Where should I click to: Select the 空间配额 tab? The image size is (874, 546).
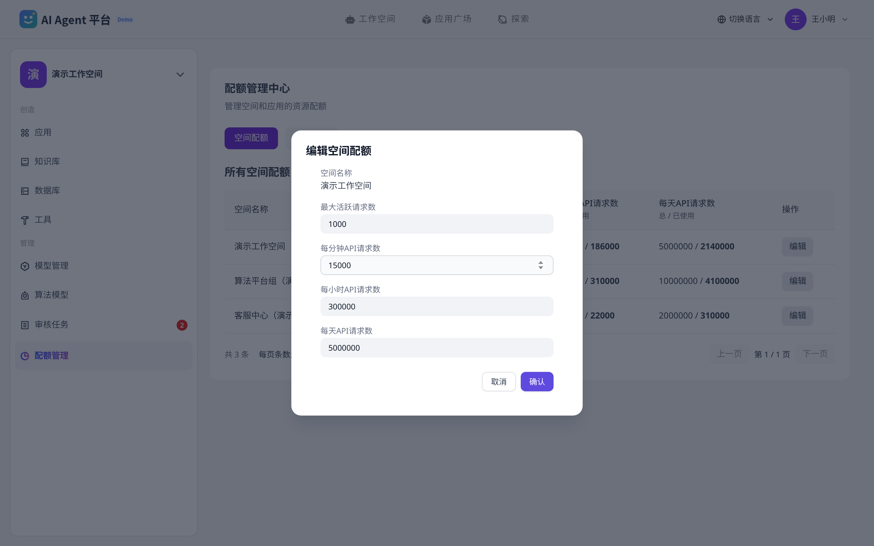click(x=251, y=138)
